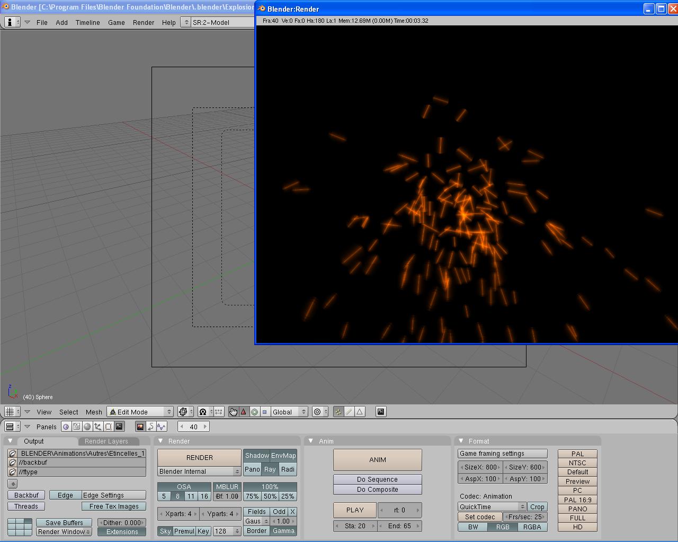Select BW color output
This screenshot has height=542, width=678.
click(473, 527)
